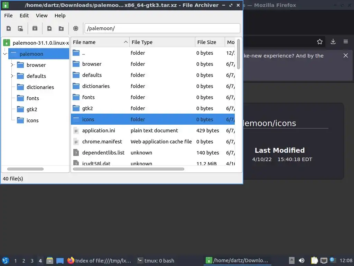Expand the defaults tree folder
354x266 pixels.
(x=12, y=76)
